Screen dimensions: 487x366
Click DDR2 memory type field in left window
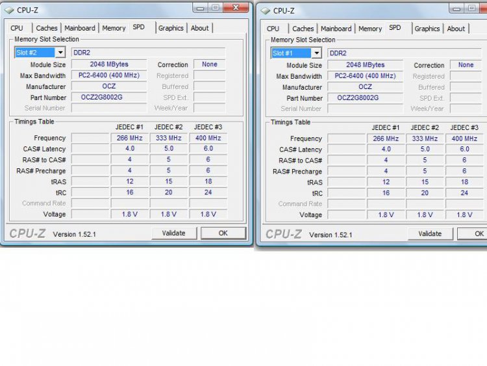[148, 53]
